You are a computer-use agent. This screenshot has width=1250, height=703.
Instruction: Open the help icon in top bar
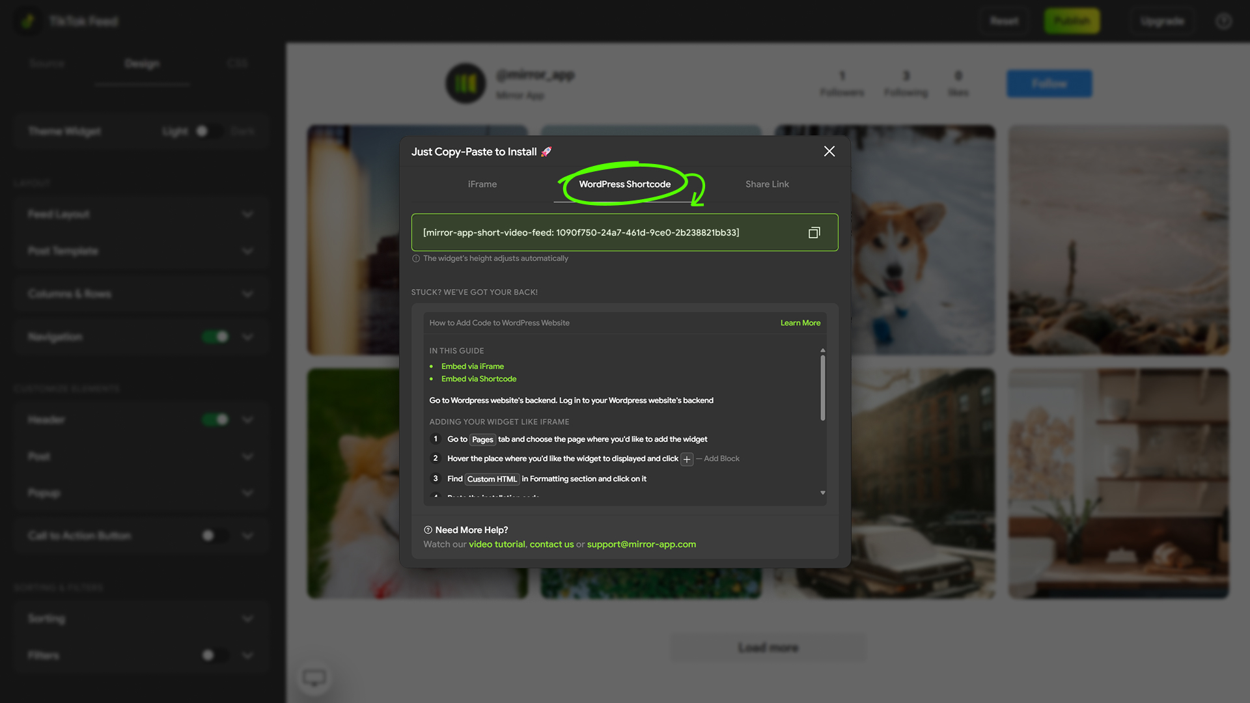click(1223, 21)
